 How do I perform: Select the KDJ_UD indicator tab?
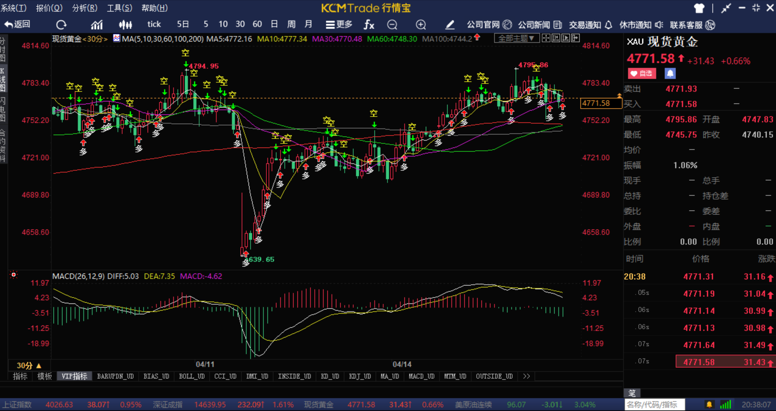[x=360, y=376]
